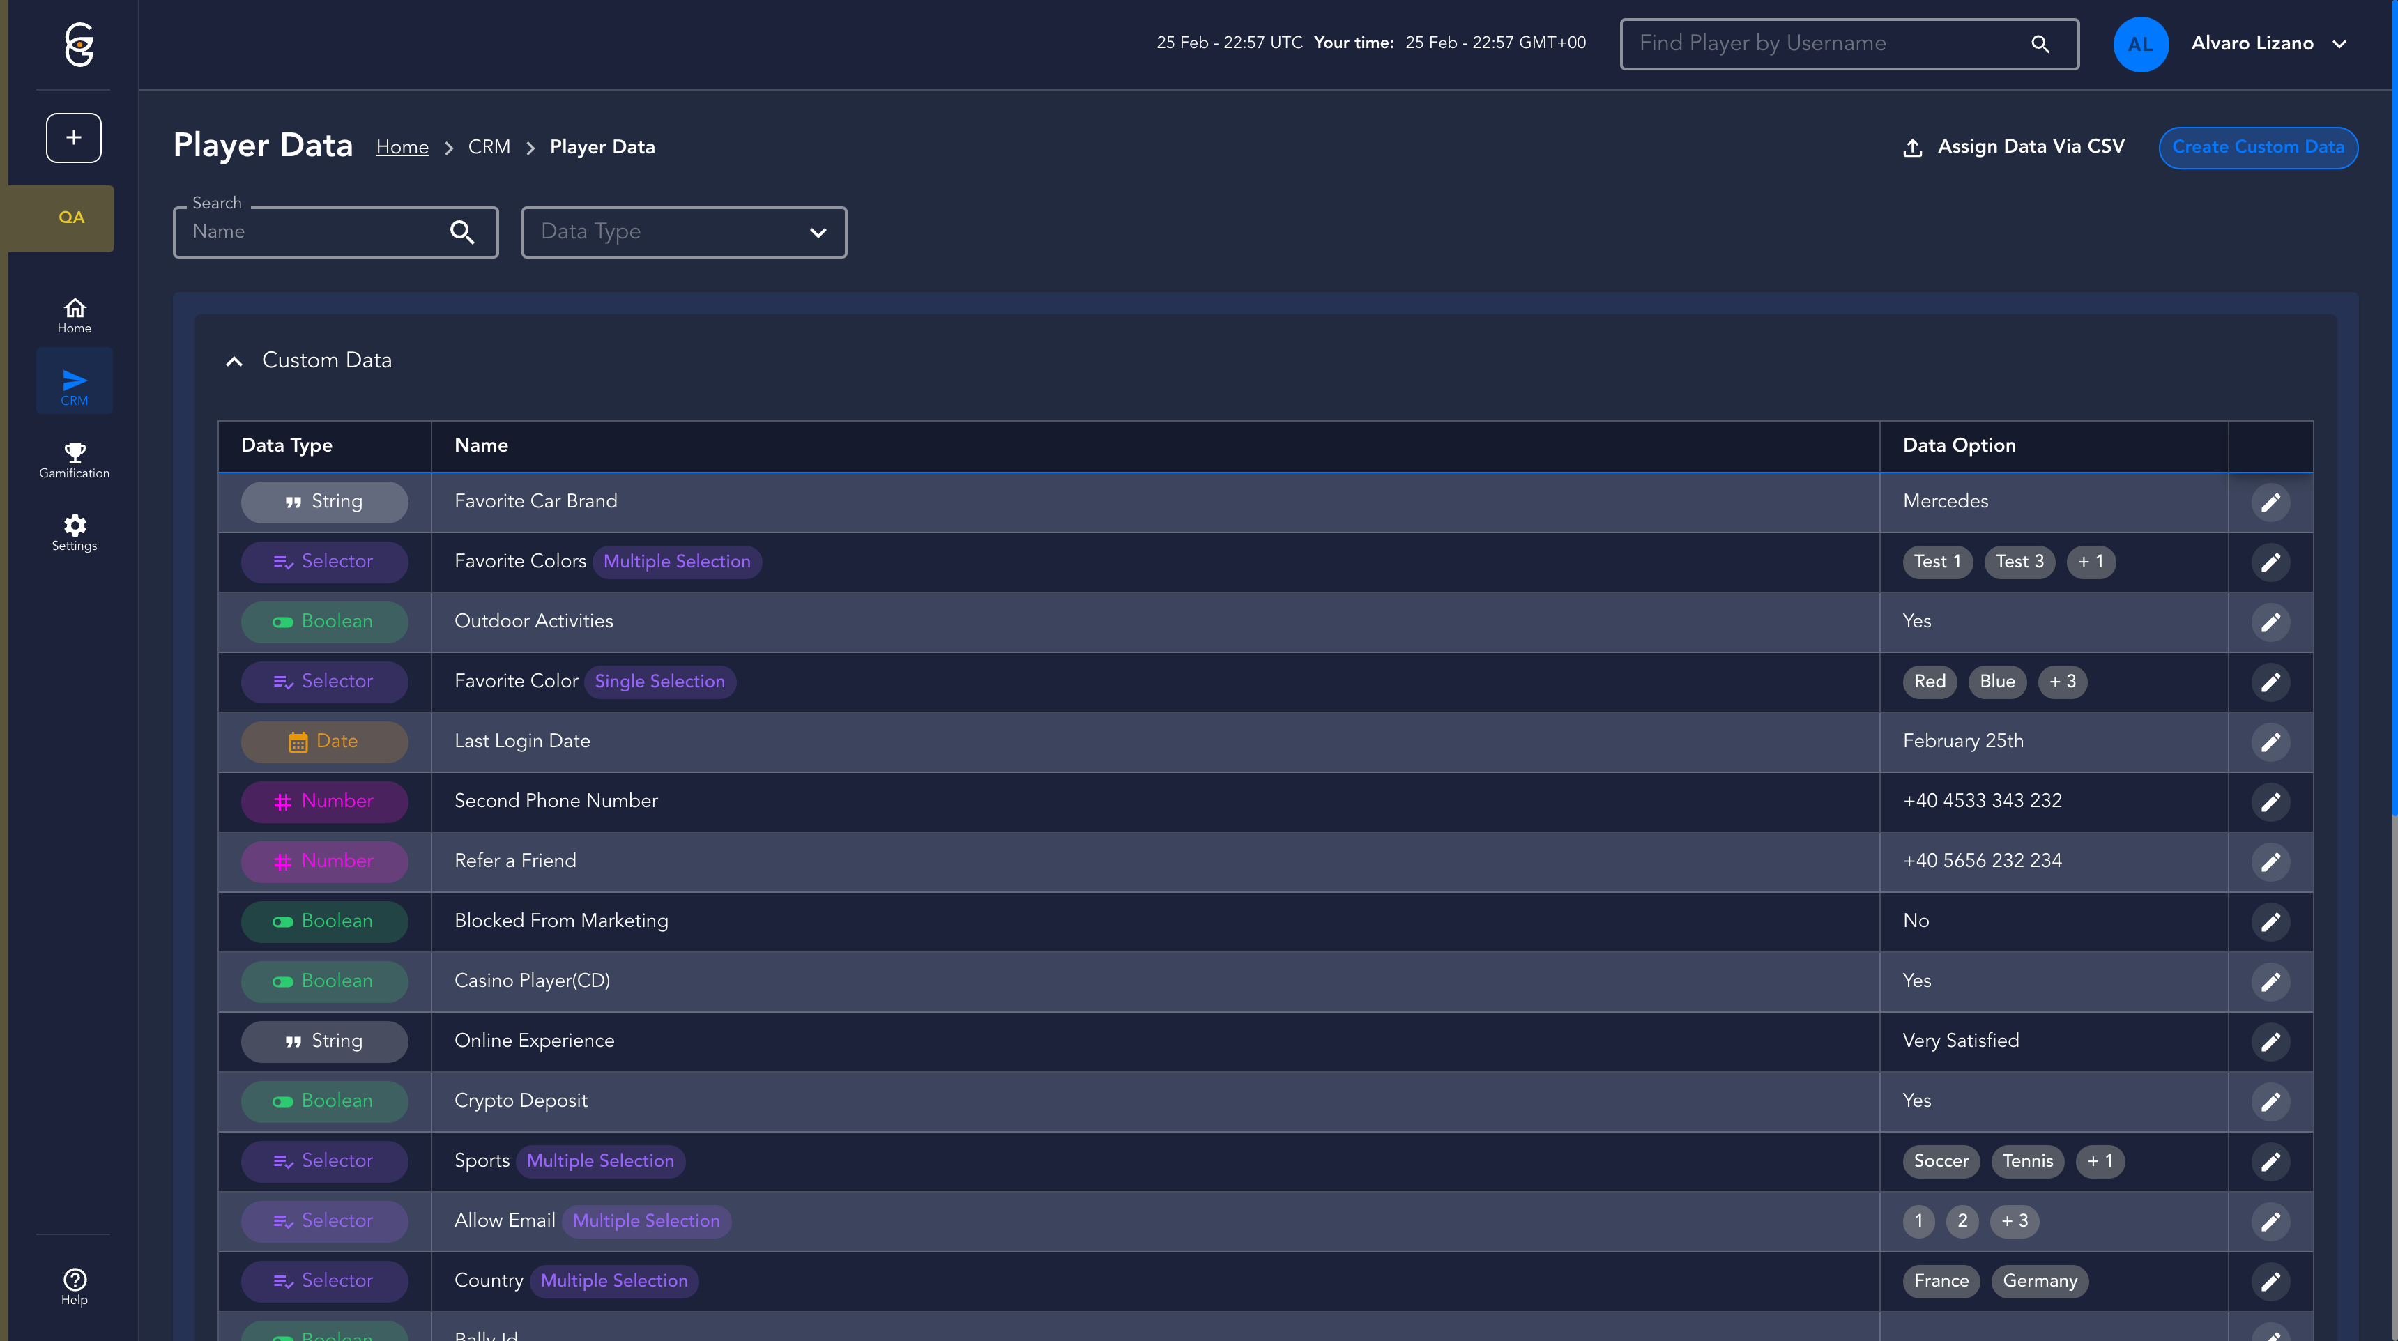Switch to the QA environment tab
The height and width of the screenshot is (1341, 2398).
coord(70,217)
